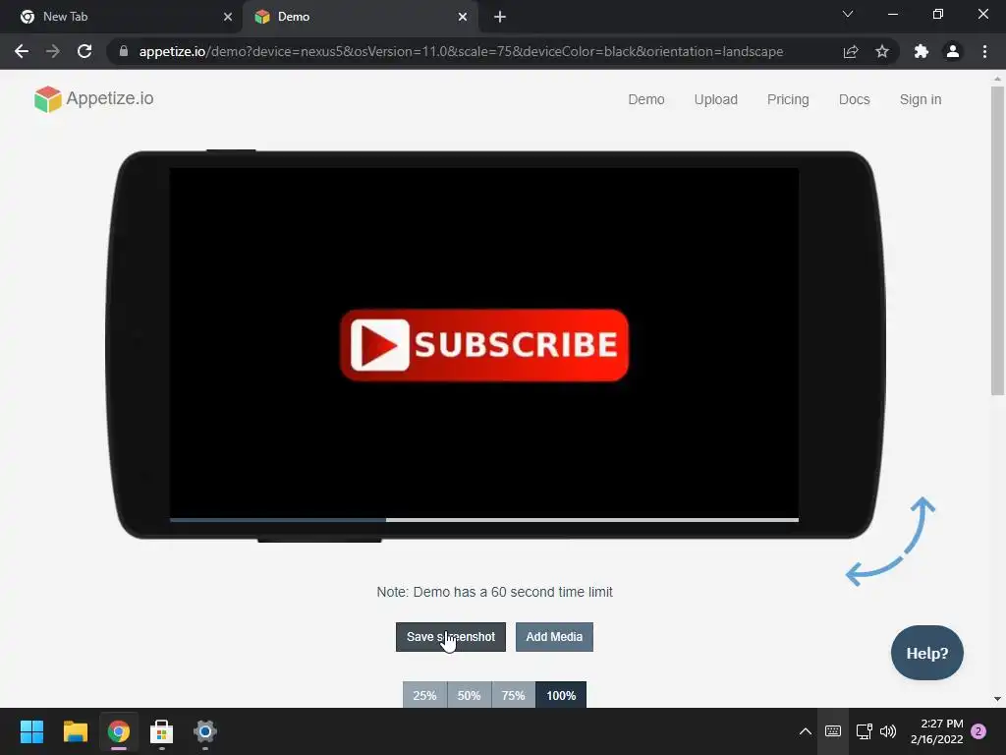Rotate device using the blue curved arrow
The width and height of the screenshot is (1006, 755).
click(890, 542)
